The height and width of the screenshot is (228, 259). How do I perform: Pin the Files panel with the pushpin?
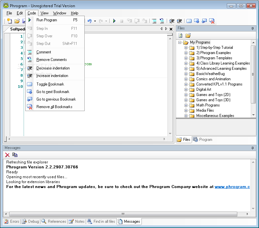click(x=252, y=28)
